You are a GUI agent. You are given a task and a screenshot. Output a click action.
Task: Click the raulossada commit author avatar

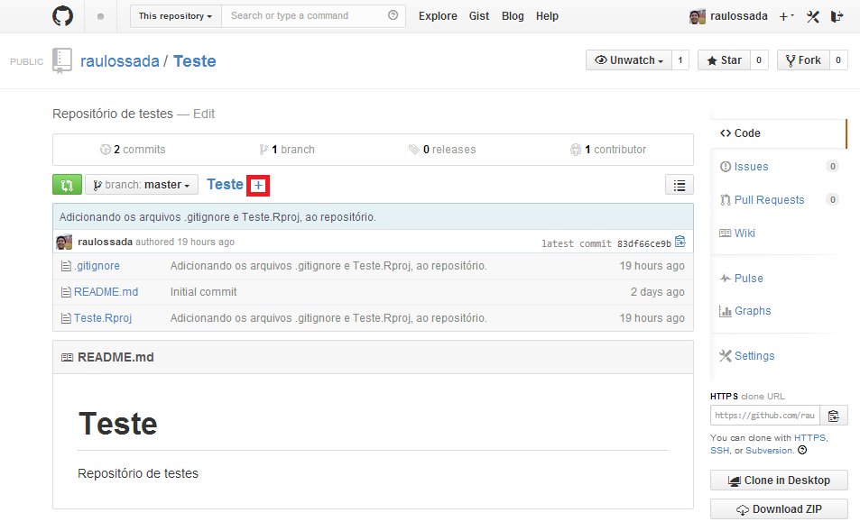coord(64,242)
